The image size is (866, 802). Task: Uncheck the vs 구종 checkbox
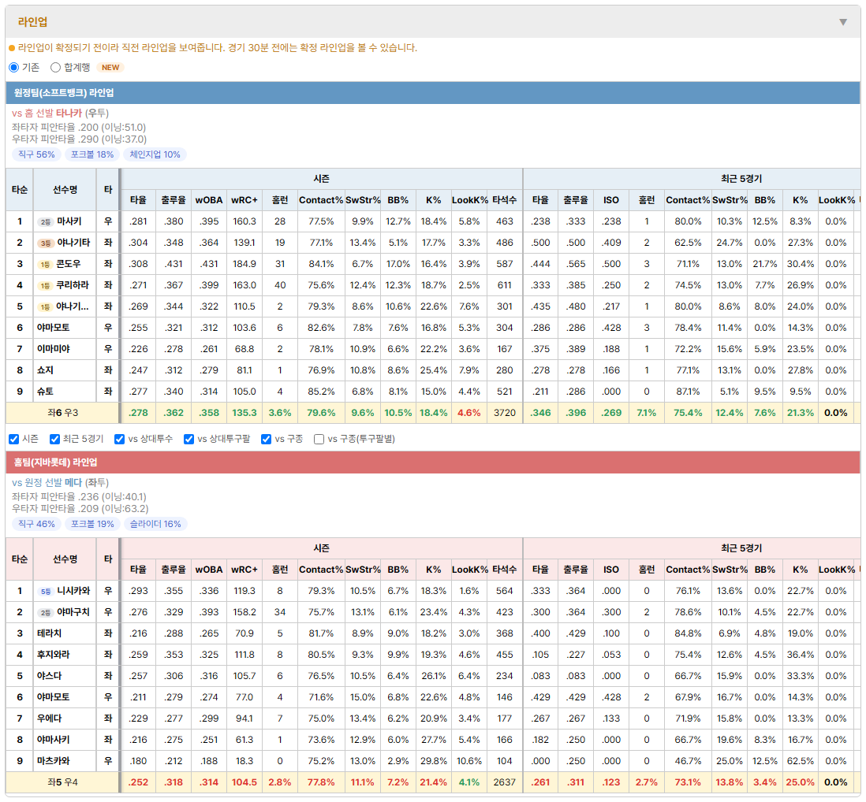(267, 439)
